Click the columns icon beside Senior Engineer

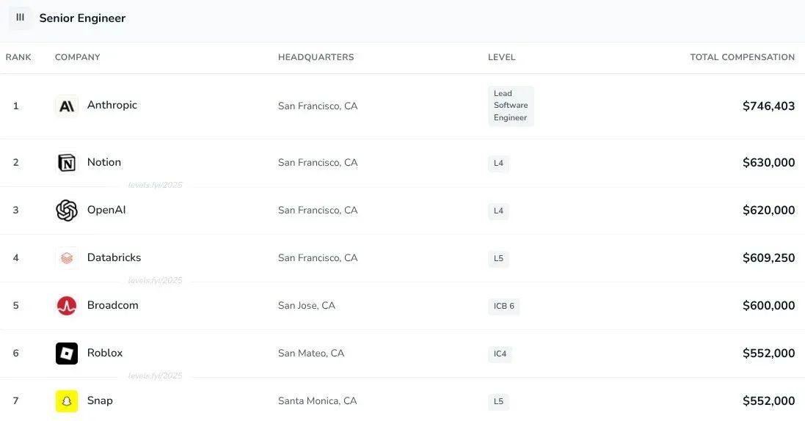tap(20, 18)
